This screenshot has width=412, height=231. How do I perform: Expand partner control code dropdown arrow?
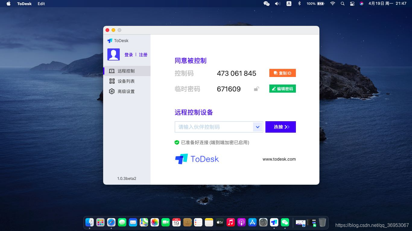pos(258,127)
